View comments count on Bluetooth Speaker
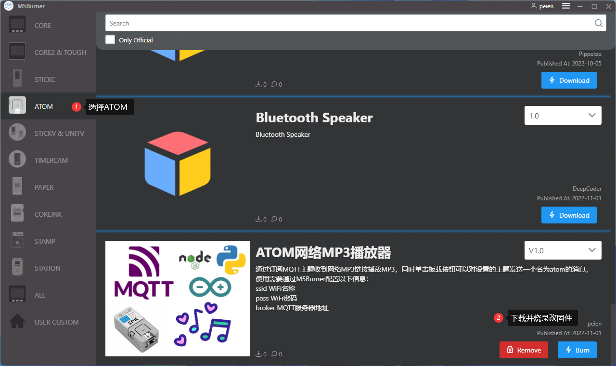Screen dimensions: 616x366 (276, 219)
